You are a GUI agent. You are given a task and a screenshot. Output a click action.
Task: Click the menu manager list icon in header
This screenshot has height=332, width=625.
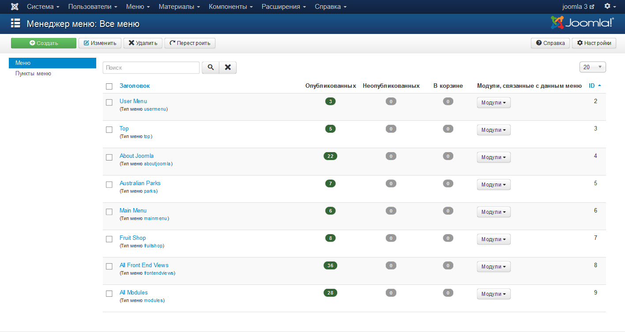coord(15,23)
